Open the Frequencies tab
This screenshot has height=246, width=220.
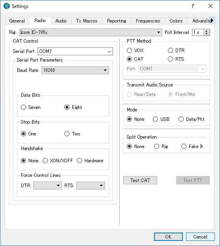148,21
